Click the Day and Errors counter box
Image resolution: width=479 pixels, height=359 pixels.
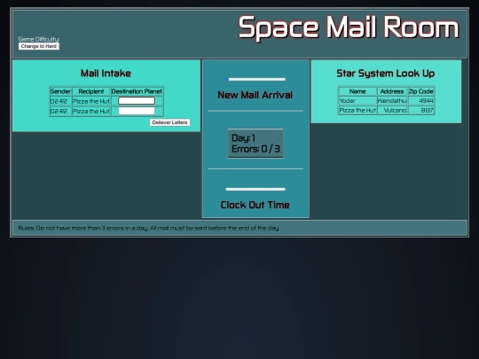point(255,144)
